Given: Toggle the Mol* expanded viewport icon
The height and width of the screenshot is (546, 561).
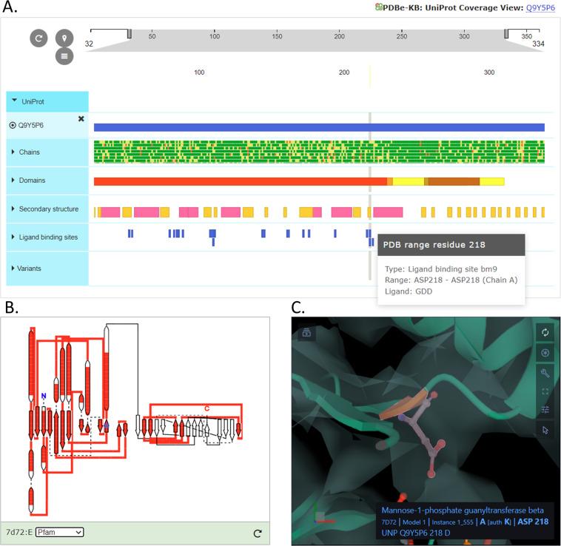Looking at the screenshot, I should 545,391.
